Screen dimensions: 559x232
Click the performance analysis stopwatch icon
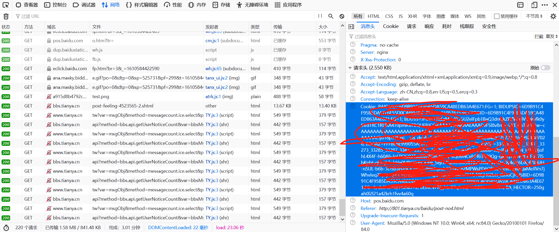tap(6, 228)
